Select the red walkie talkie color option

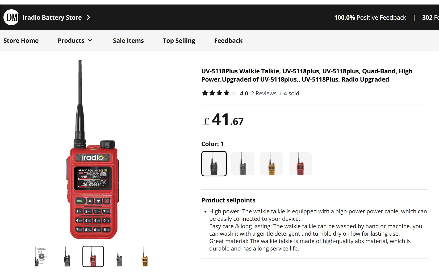[300, 164]
